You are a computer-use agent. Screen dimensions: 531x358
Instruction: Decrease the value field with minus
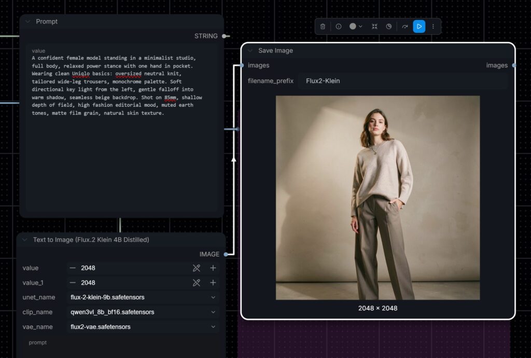pos(73,268)
